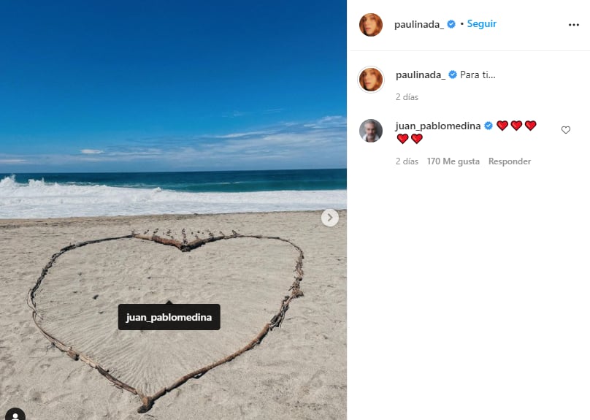
Task: Click the caption's 2 días timestamp
Action: 407,97
